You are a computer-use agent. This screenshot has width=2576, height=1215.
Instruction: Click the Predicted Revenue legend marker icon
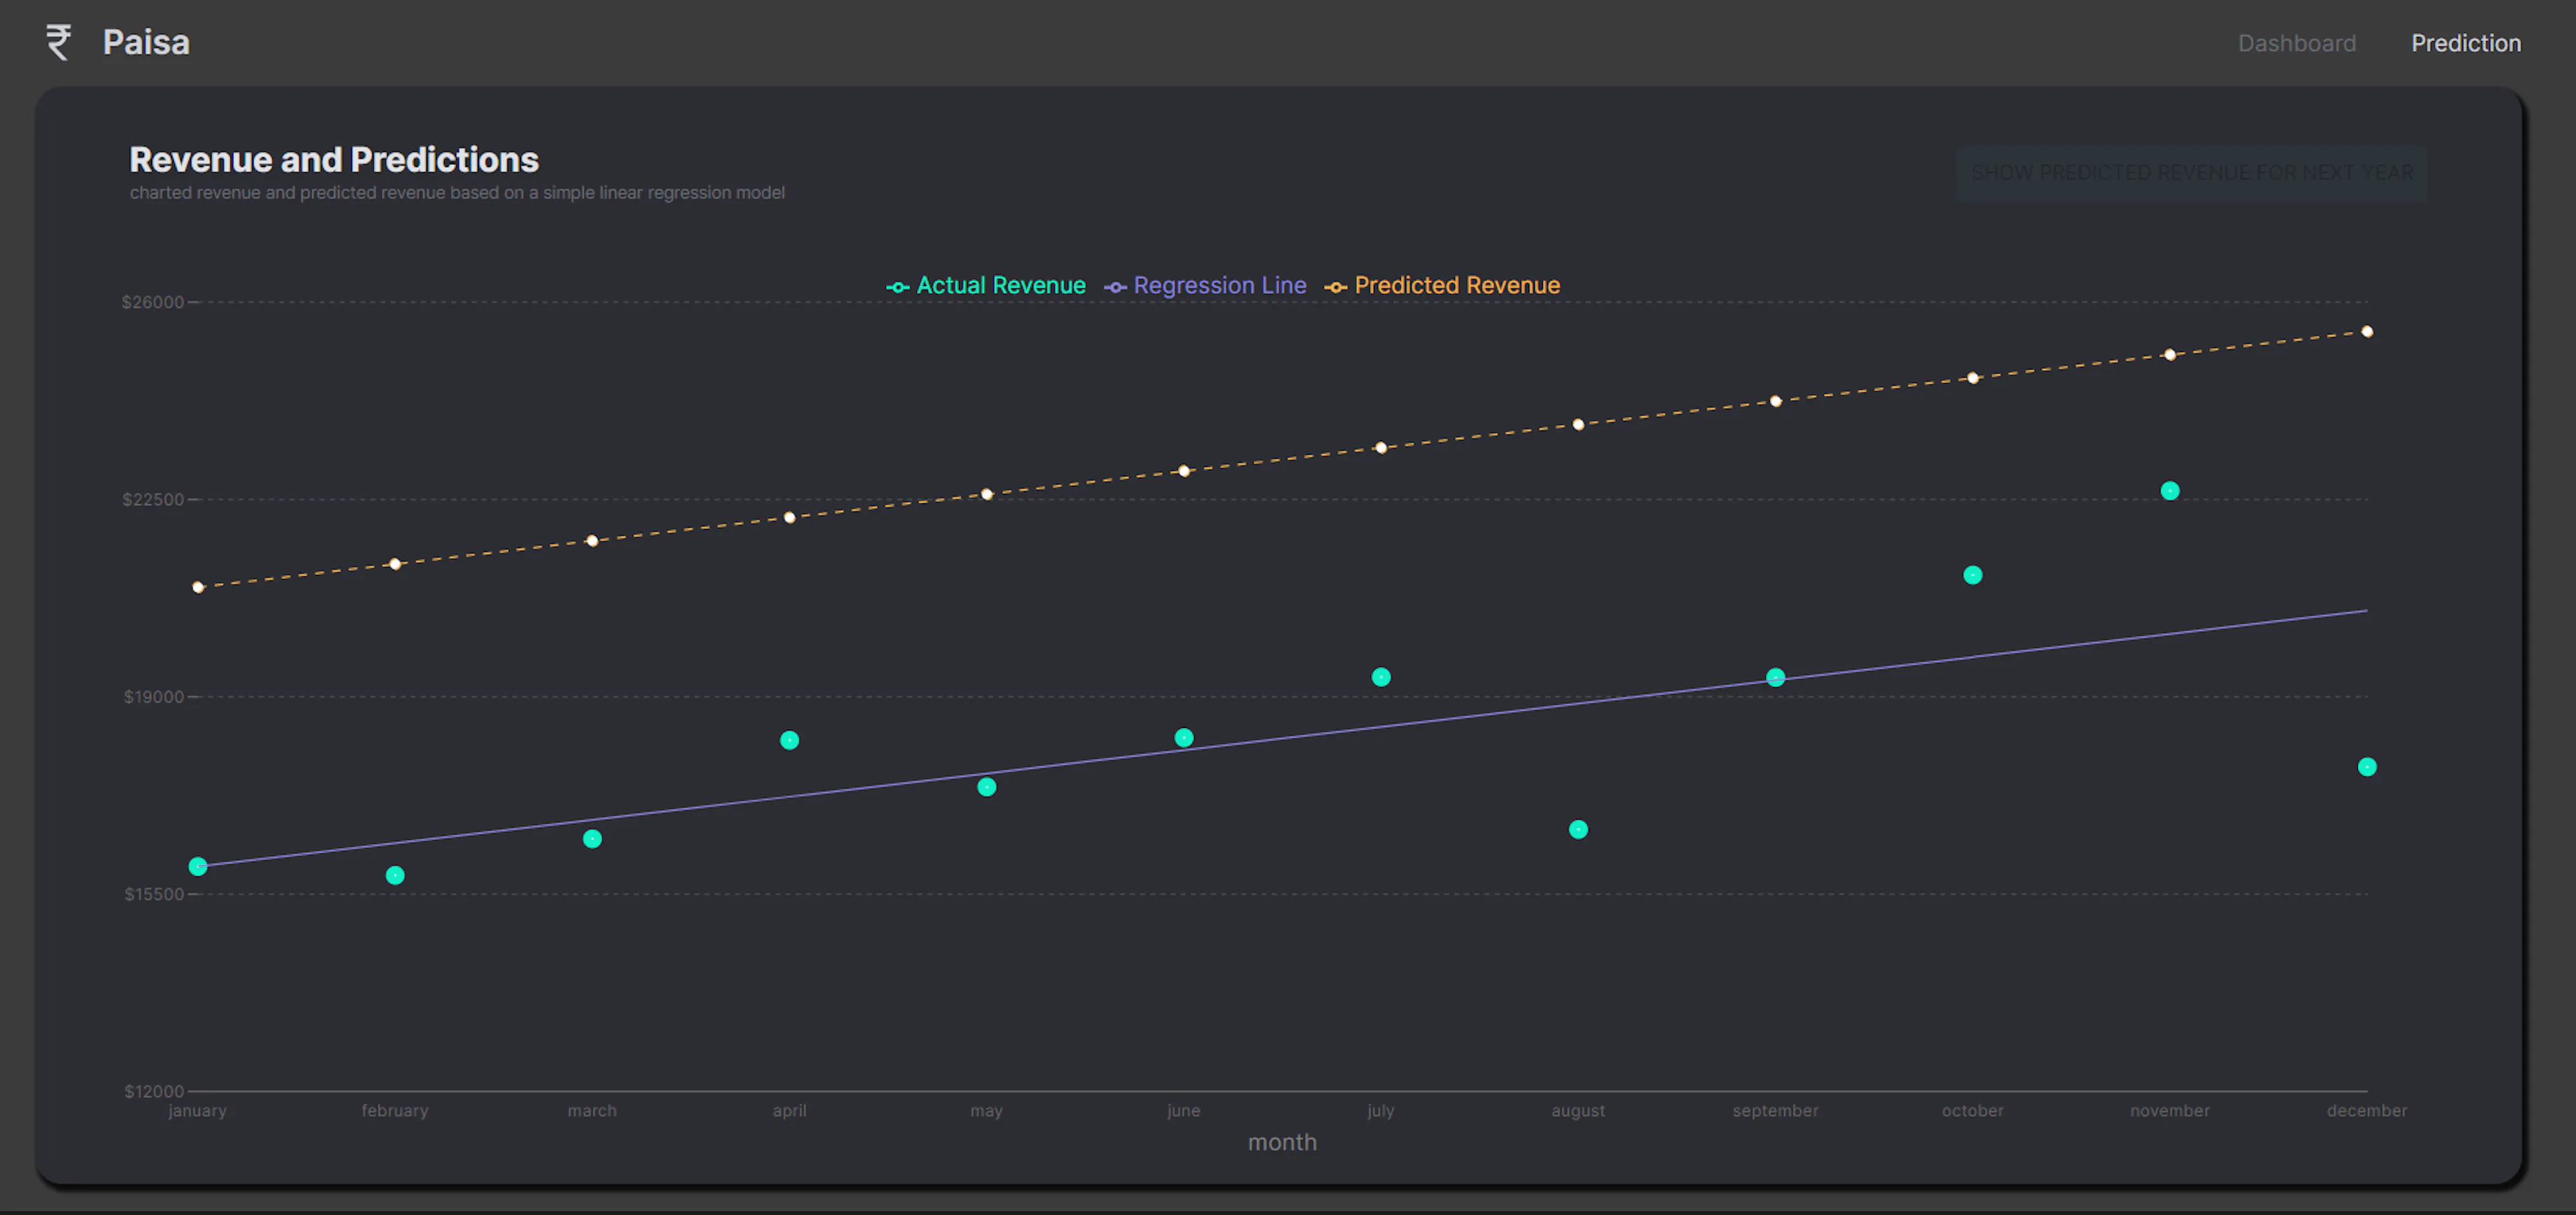[x=1336, y=286]
